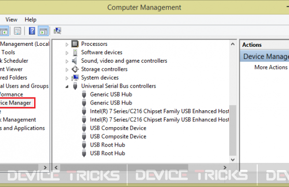
Task: Click the Sound, video and game controllers speaker icon
Action: 75,61
